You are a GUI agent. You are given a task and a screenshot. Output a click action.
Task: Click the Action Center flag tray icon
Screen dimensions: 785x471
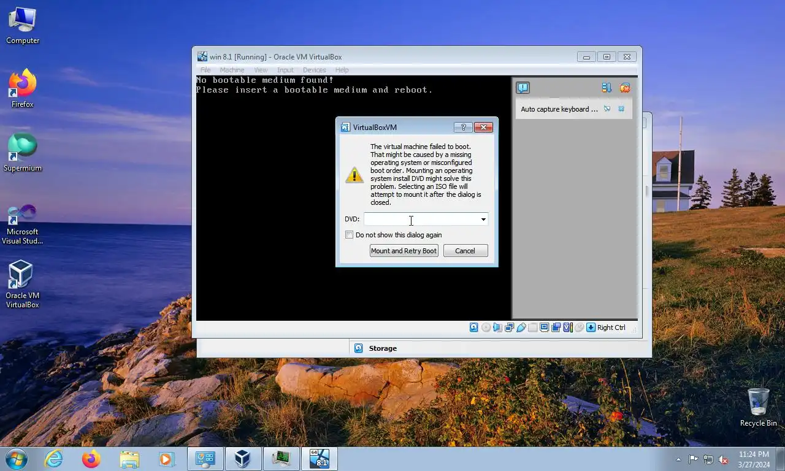(693, 459)
